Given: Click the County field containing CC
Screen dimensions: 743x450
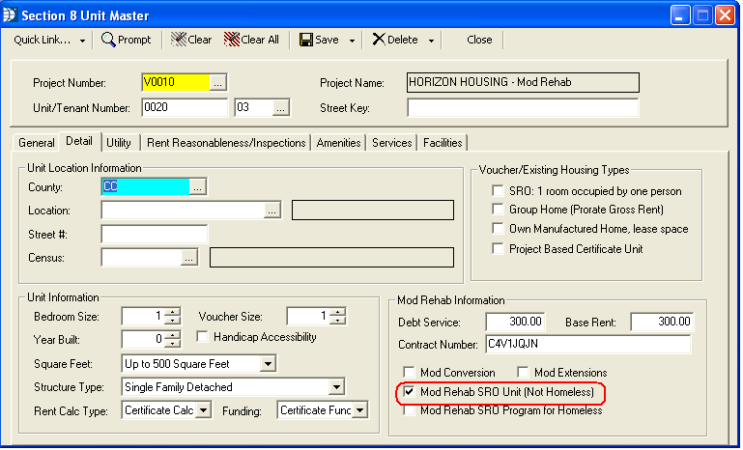Looking at the screenshot, I should (x=146, y=186).
